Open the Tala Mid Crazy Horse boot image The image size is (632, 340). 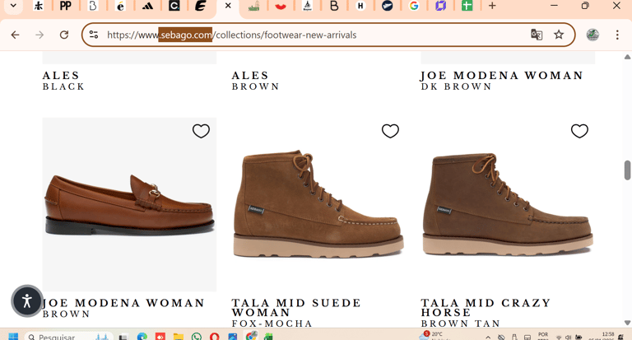pyautogui.click(x=508, y=204)
